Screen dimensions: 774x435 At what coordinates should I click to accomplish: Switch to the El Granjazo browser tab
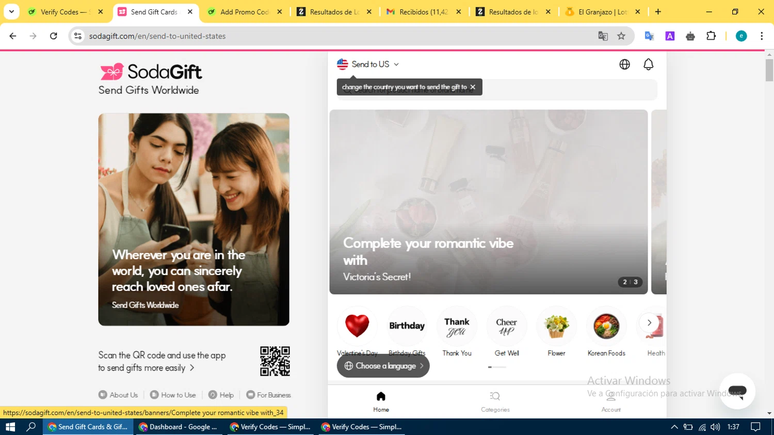[603, 12]
